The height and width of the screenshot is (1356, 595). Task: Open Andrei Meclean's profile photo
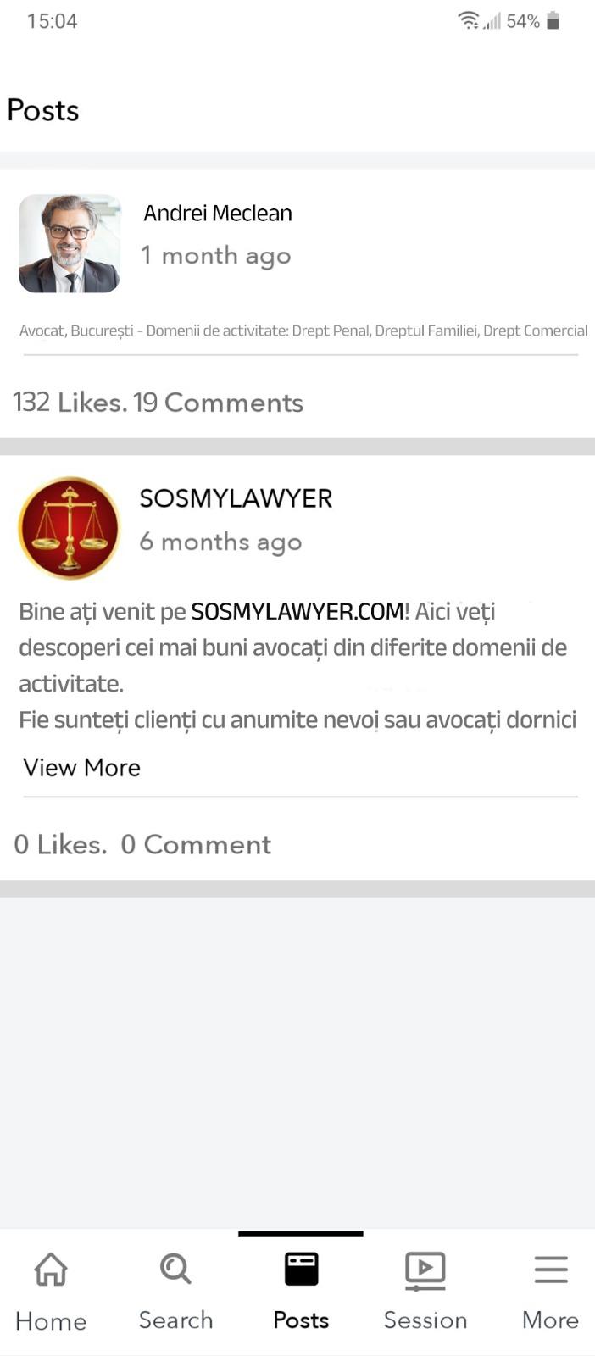[x=70, y=243]
